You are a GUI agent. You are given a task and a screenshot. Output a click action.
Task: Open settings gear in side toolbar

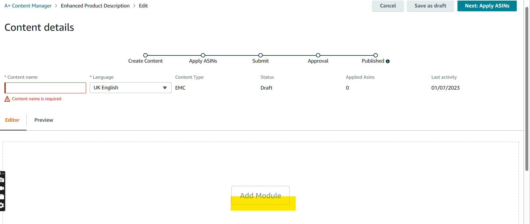(x=2, y=205)
